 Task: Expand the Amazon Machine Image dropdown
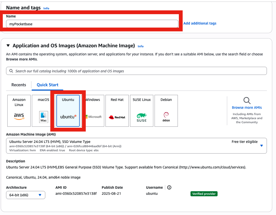click(261, 145)
